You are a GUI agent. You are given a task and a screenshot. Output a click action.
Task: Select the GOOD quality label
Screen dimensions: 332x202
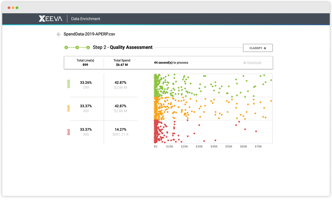68,84
